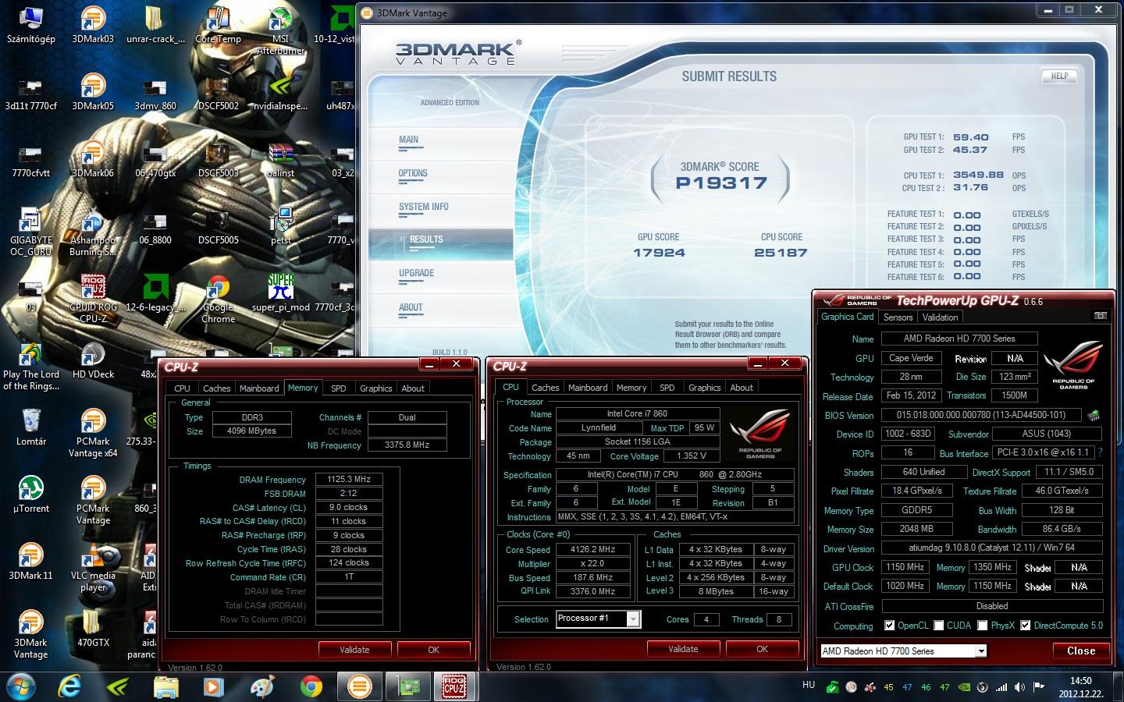Click the volume speaker tray icon
The width and height of the screenshot is (1124, 702).
pyautogui.click(x=1019, y=687)
